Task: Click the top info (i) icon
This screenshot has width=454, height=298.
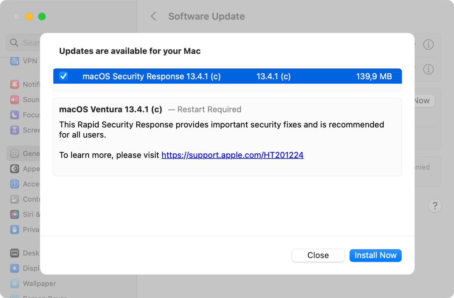Action: pyautogui.click(x=428, y=45)
